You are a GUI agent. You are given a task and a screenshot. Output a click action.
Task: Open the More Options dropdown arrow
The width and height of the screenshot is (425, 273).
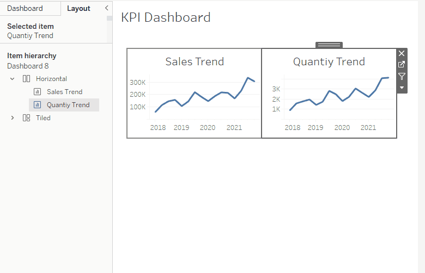(x=402, y=88)
